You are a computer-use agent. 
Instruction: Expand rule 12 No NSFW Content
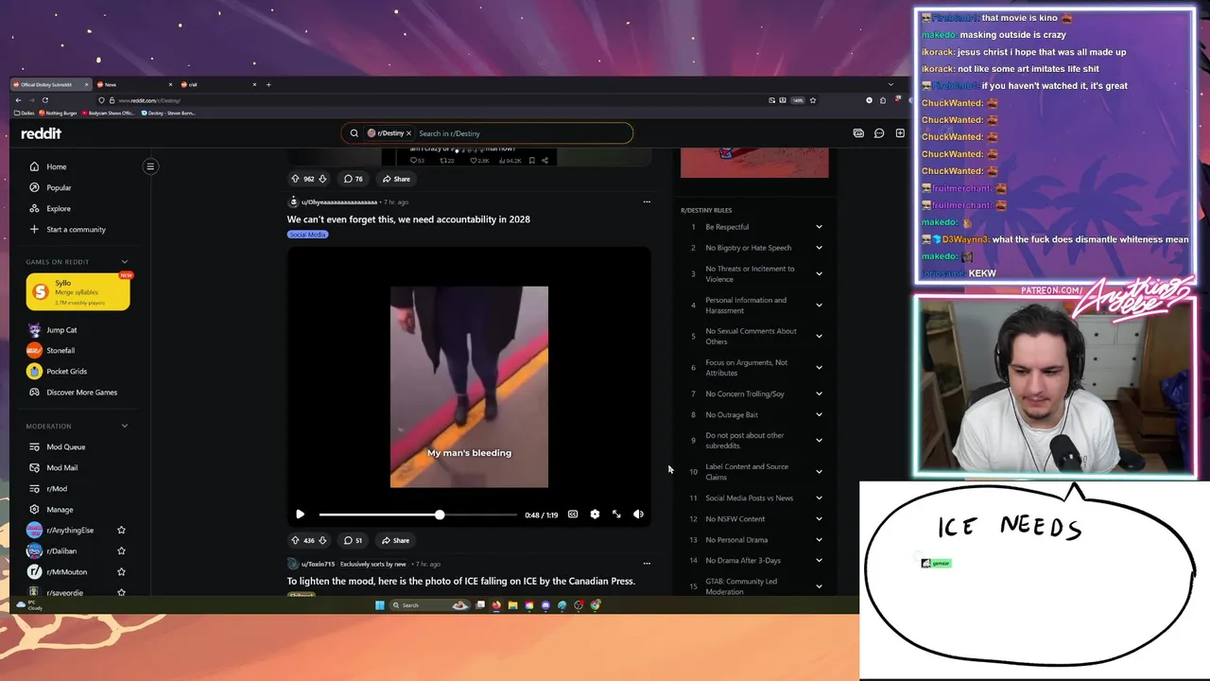coord(819,518)
